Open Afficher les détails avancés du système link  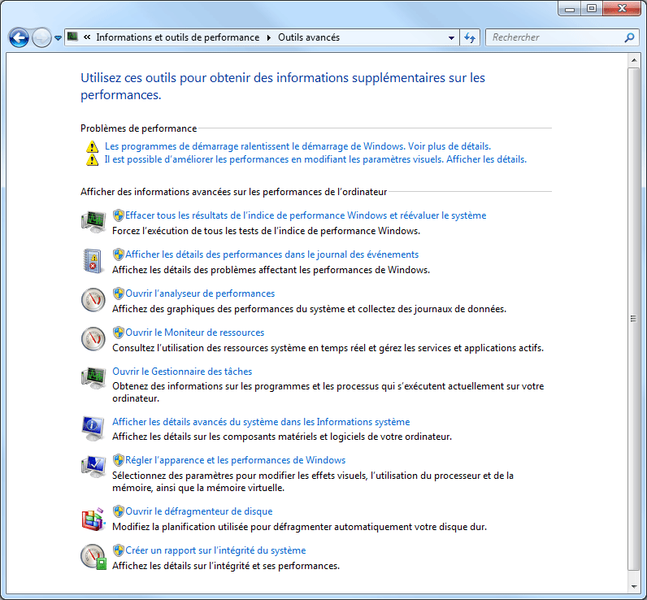point(261,422)
